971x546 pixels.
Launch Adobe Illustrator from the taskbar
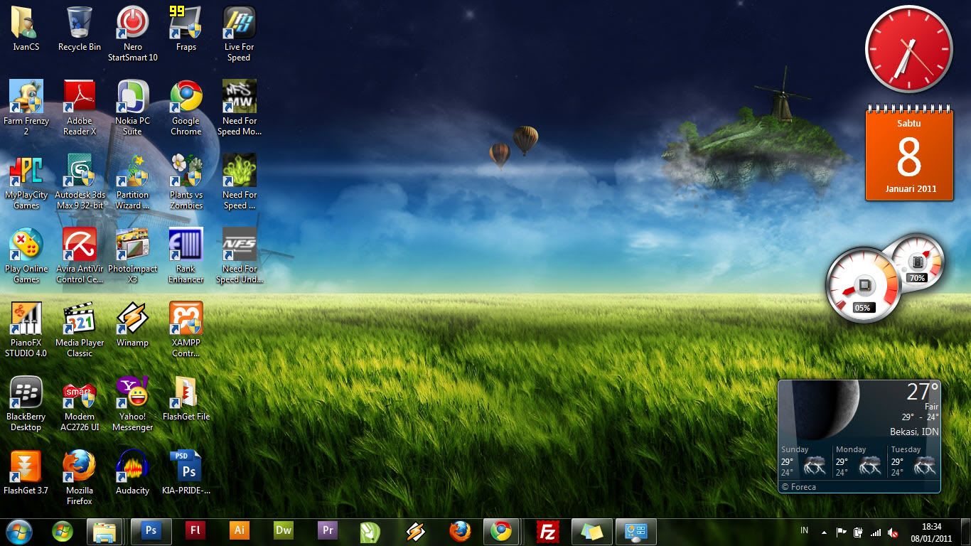(240, 532)
